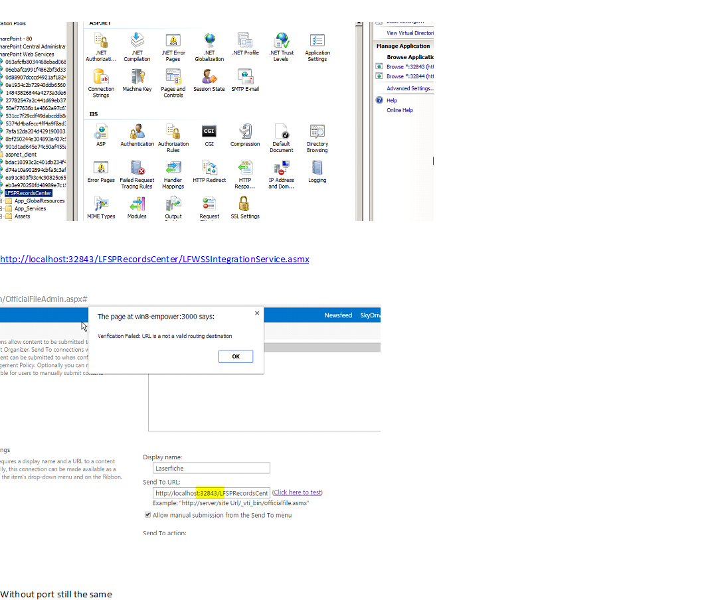Open .NET Globalization feature
Screen dimensions: 708x600
[209, 47]
